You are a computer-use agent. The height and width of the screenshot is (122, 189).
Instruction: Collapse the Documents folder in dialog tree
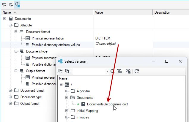tap(67, 98)
